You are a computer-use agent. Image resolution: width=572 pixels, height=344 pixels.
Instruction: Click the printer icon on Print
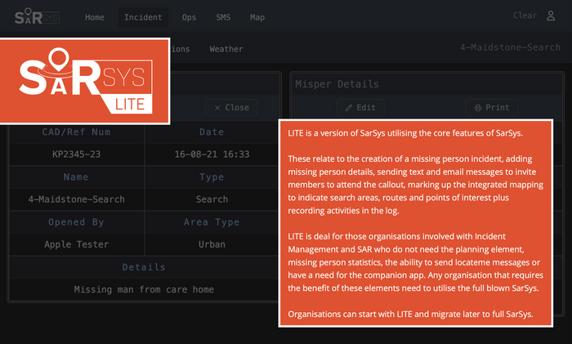(478, 108)
